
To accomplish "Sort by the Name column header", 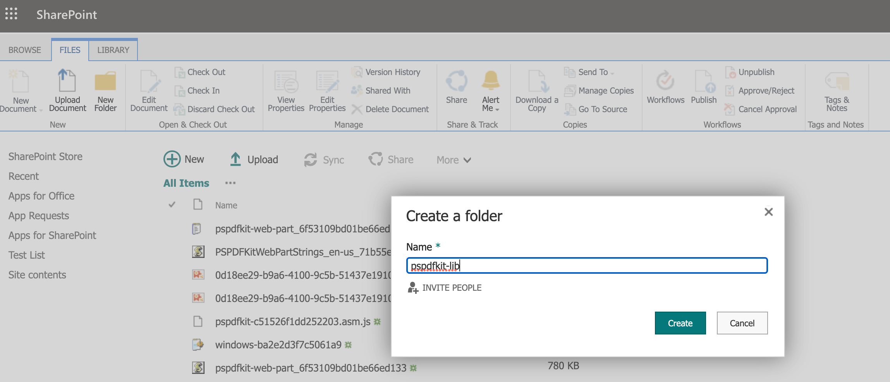I will 226,205.
